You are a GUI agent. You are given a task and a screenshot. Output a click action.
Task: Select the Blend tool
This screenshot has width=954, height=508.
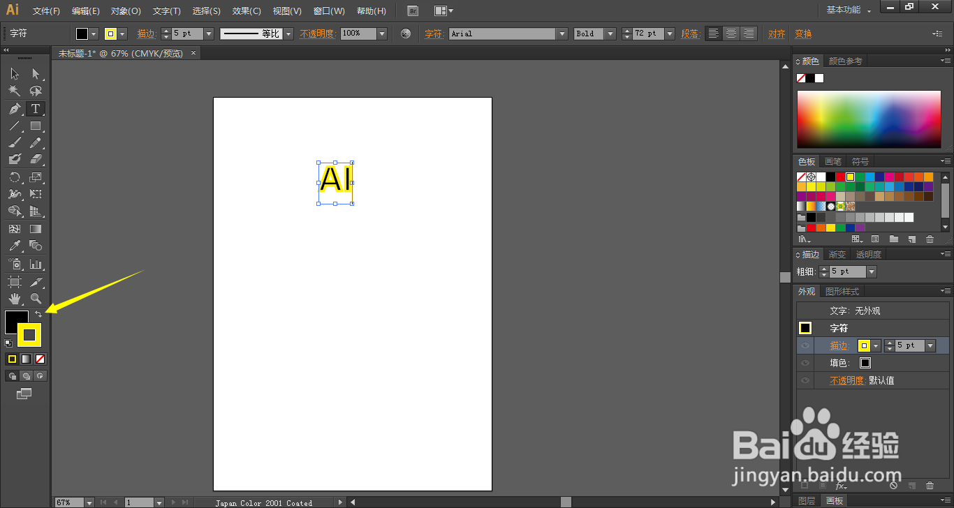[36, 246]
